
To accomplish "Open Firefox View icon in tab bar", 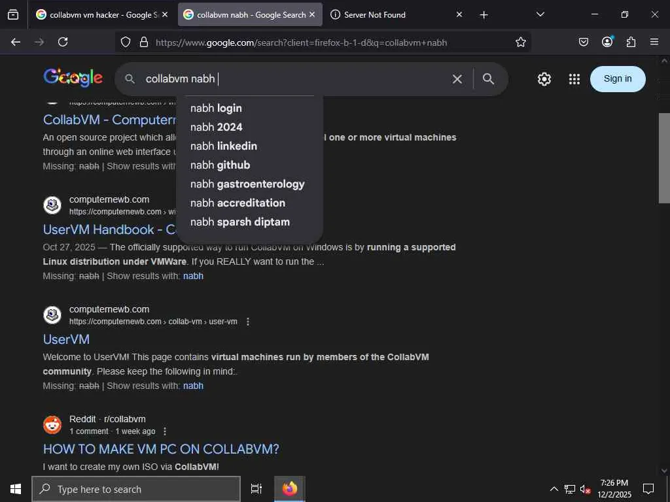I will click(x=13, y=15).
